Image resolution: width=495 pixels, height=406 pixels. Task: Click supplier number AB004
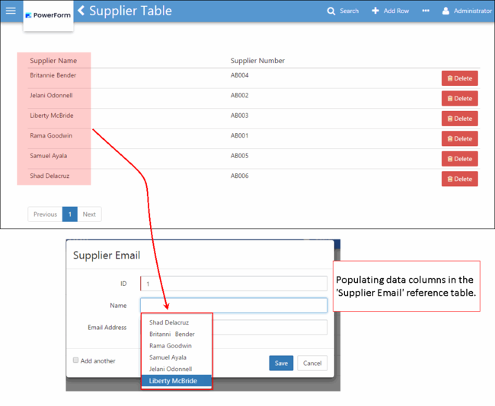click(239, 75)
